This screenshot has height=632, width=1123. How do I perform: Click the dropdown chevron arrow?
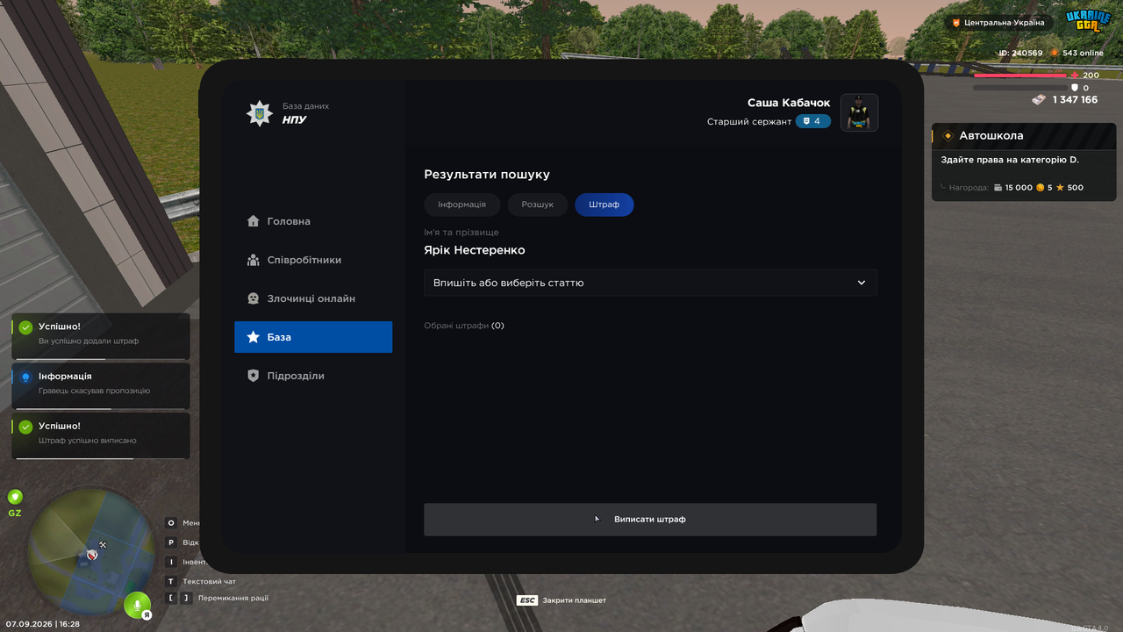tap(862, 283)
